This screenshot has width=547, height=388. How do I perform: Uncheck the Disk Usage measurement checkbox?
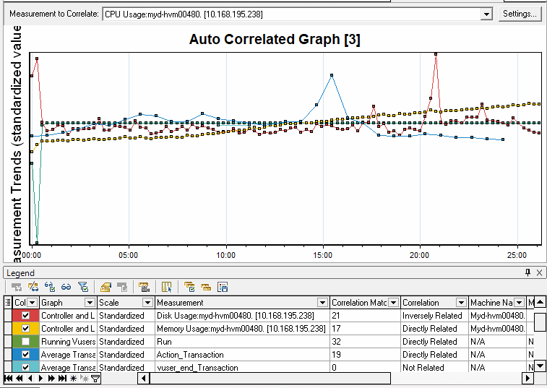pyautogui.click(x=26, y=316)
